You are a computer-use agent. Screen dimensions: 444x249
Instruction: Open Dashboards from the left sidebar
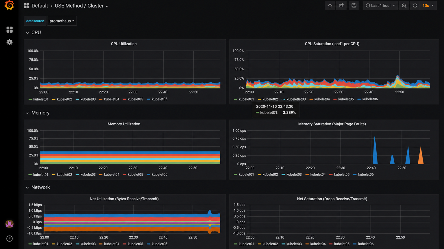(10, 30)
